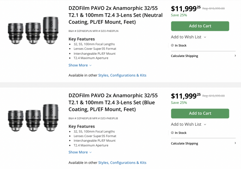Click the In Stock checkmark icon, second listing

[x=172, y=133]
